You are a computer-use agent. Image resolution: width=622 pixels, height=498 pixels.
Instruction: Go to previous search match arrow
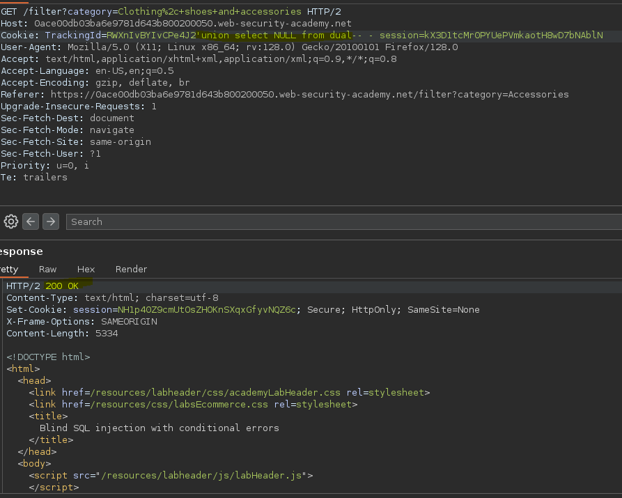click(31, 221)
